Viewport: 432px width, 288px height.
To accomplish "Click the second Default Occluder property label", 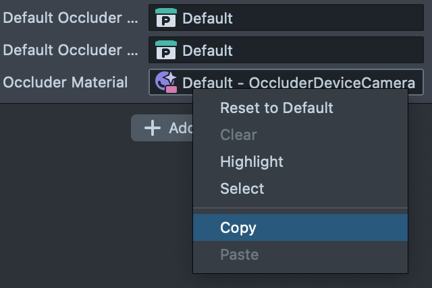I will pos(70,50).
